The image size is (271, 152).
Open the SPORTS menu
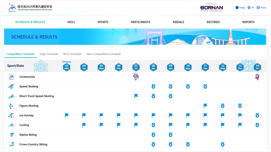pos(103,22)
